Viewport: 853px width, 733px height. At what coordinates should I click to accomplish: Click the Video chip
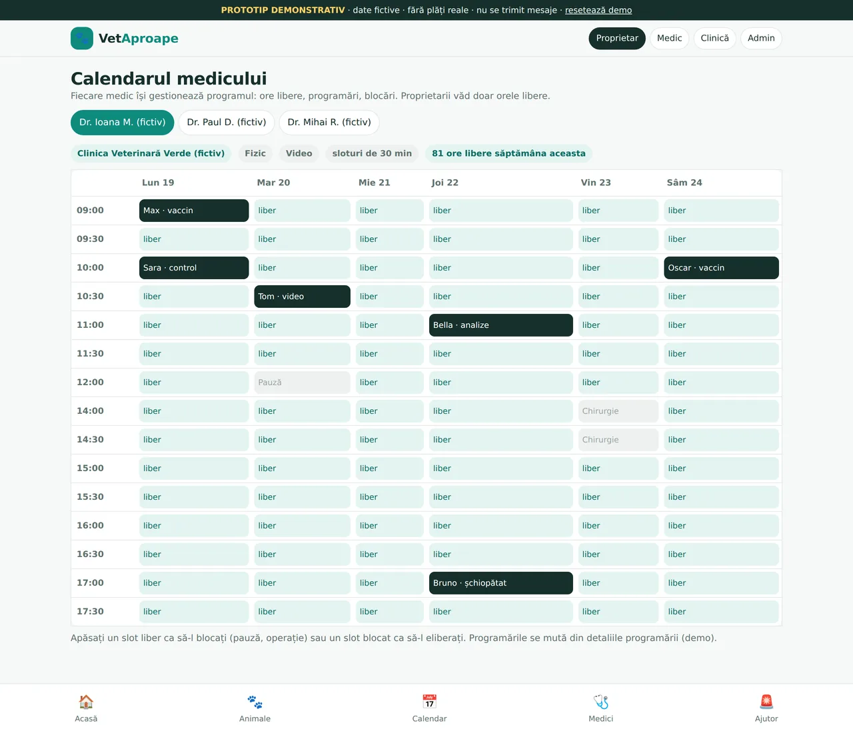click(x=299, y=153)
